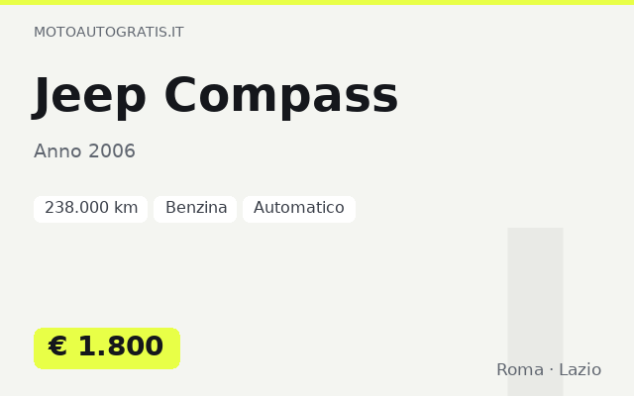
Task: Click the 2006 year number
Action: pyautogui.click(x=112, y=151)
